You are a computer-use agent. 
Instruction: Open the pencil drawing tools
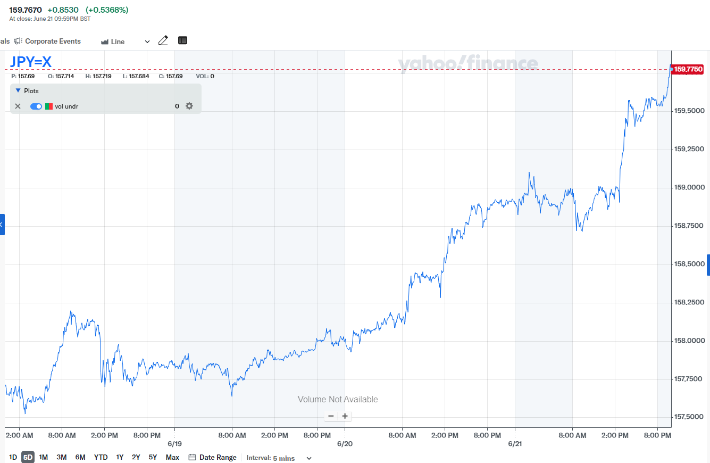[163, 40]
